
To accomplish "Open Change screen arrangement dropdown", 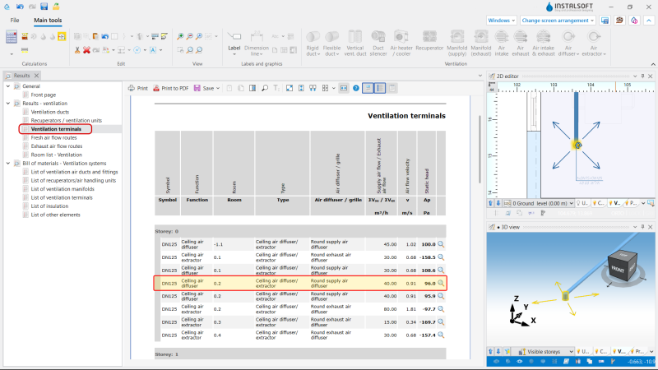I will pos(558,20).
